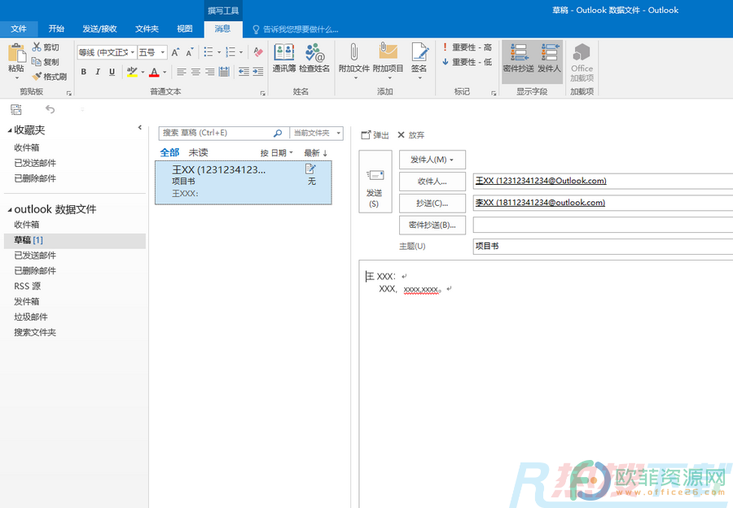Viewport: 733px width, 508px height.
Task: Collapse the folder pane with chevron
Action: pyautogui.click(x=139, y=127)
